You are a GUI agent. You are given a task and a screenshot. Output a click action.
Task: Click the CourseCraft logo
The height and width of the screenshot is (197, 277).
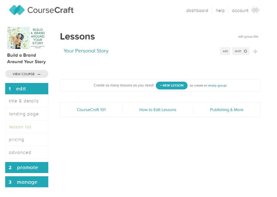(x=41, y=10)
